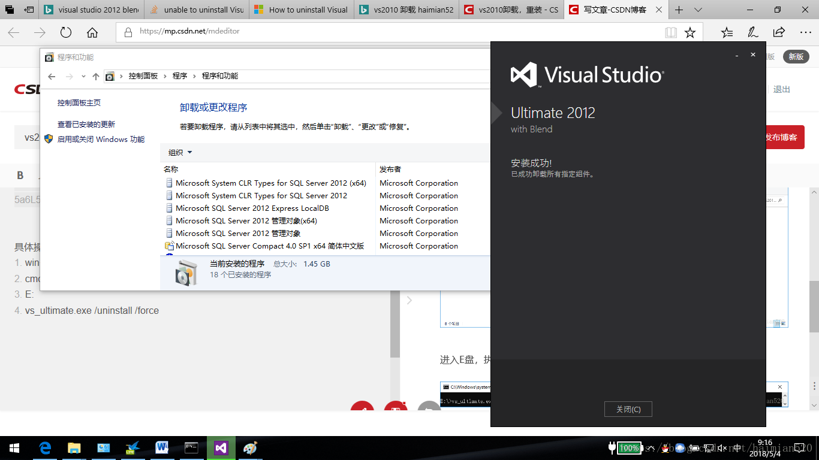Expand breadcrumb arrow after 控制面板

click(x=165, y=76)
